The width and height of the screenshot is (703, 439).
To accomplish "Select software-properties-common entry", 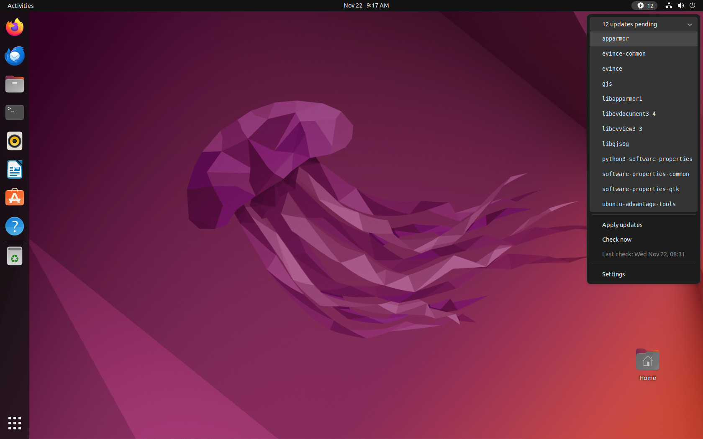I will 644,174.
